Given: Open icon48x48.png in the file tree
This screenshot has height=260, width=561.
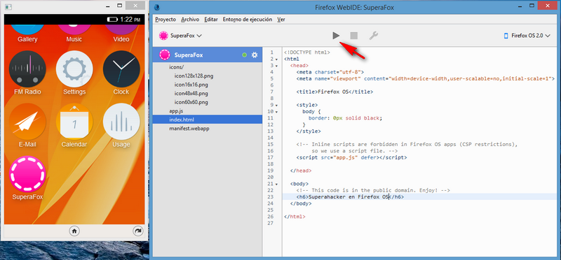Looking at the screenshot, I should point(191,94).
